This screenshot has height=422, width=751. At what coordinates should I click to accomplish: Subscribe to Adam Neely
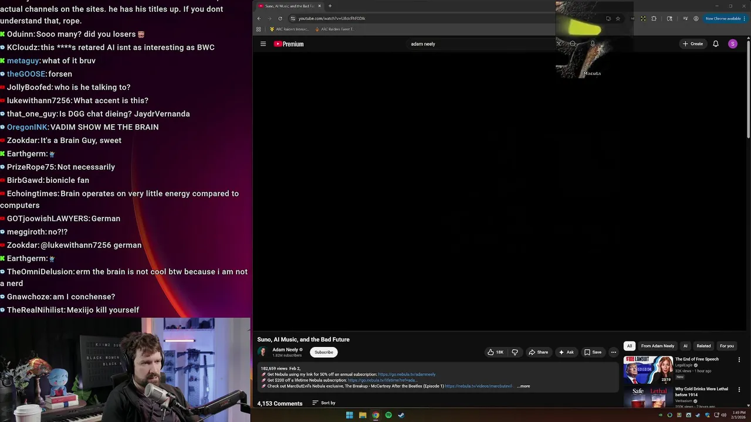pos(324,352)
